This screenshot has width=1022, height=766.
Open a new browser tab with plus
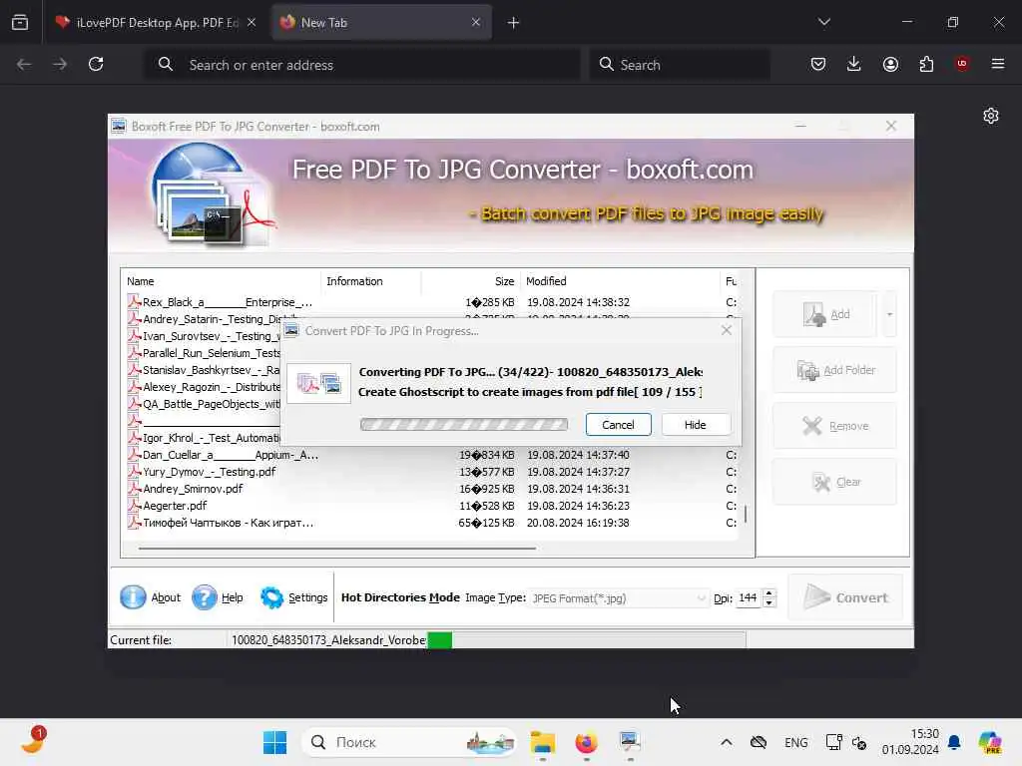(x=514, y=23)
